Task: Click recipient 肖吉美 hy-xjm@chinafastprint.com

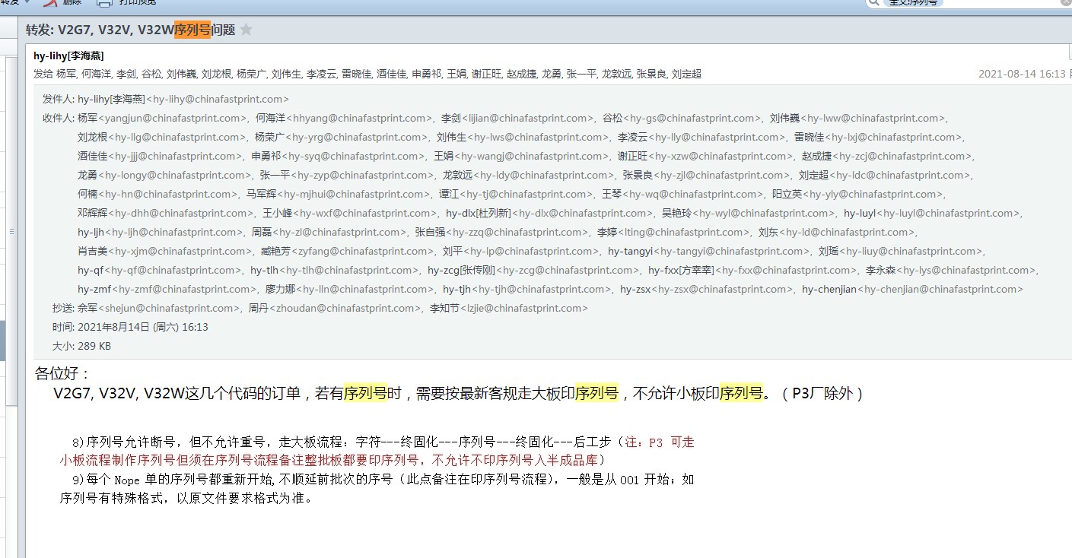Action: point(165,251)
